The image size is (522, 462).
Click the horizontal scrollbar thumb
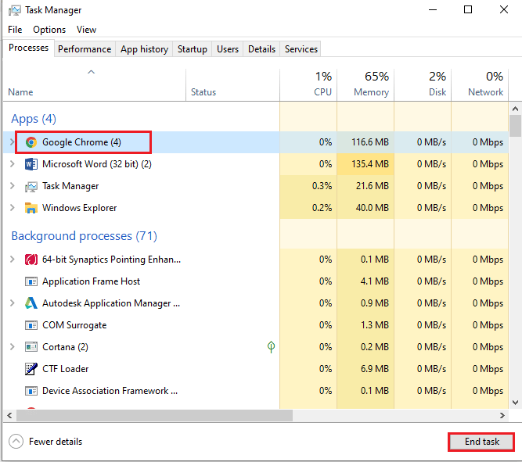click(x=149, y=415)
